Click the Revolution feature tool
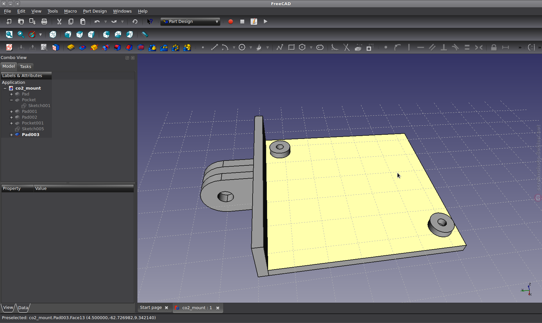The width and height of the screenshot is (542, 323). 94,47
